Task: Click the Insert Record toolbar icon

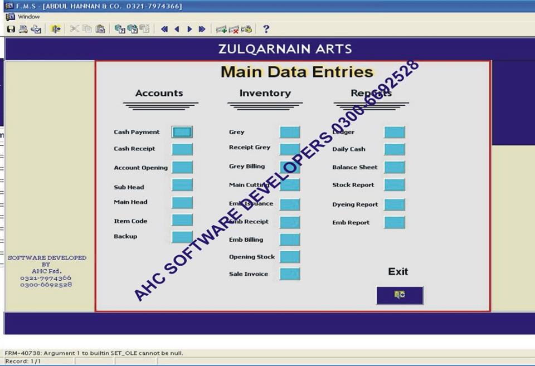Action: pyautogui.click(x=221, y=29)
